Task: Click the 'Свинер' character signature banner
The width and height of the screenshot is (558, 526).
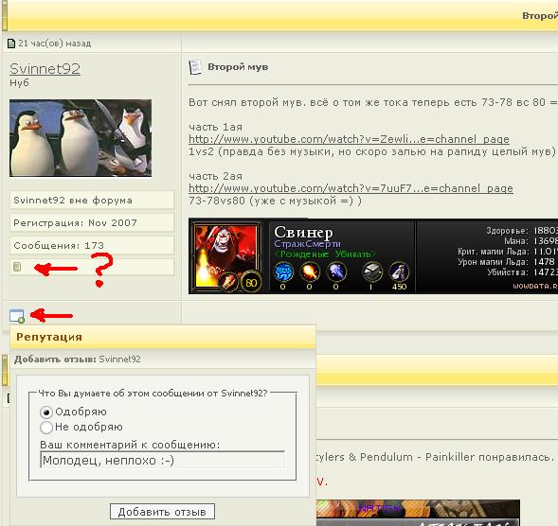Action: (373, 256)
